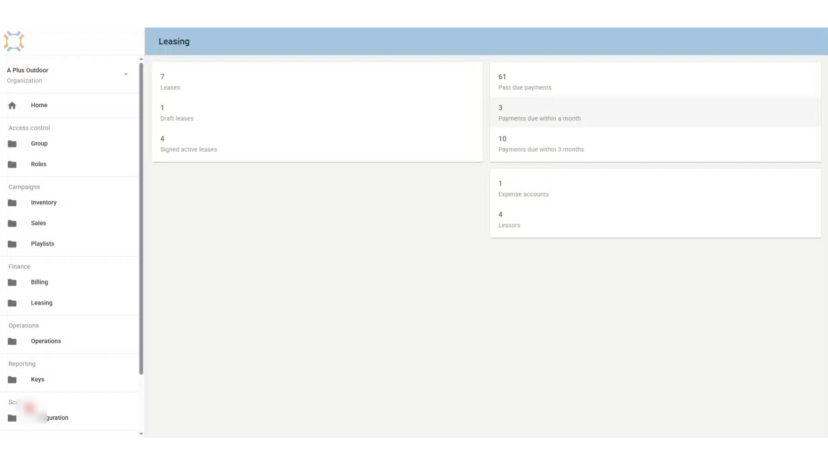
Task: Open Keys under Reporting
Action: point(69,380)
